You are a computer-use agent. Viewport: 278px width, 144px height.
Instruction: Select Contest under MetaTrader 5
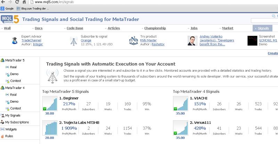15,81
